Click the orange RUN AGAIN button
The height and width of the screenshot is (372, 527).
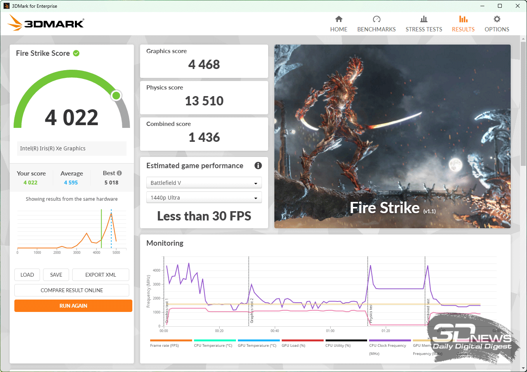coord(73,306)
